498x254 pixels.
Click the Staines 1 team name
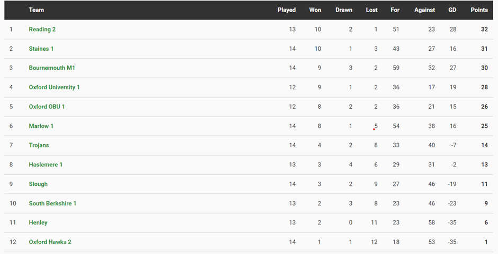[41, 49]
